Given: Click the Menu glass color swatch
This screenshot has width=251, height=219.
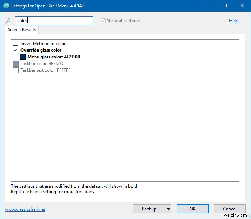Looking at the screenshot, I should pyautogui.click(x=23, y=57).
